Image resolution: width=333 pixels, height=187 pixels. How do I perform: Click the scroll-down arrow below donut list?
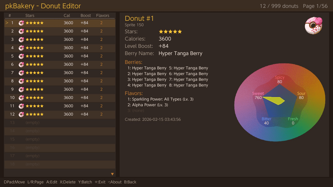tap(112, 174)
